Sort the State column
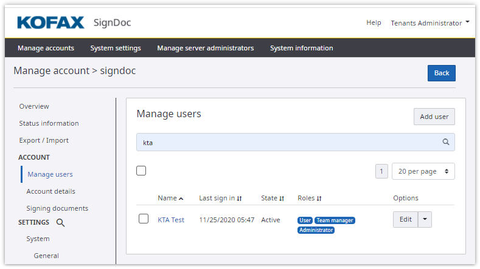Image resolution: width=480 pixels, height=269 pixels. (282, 199)
